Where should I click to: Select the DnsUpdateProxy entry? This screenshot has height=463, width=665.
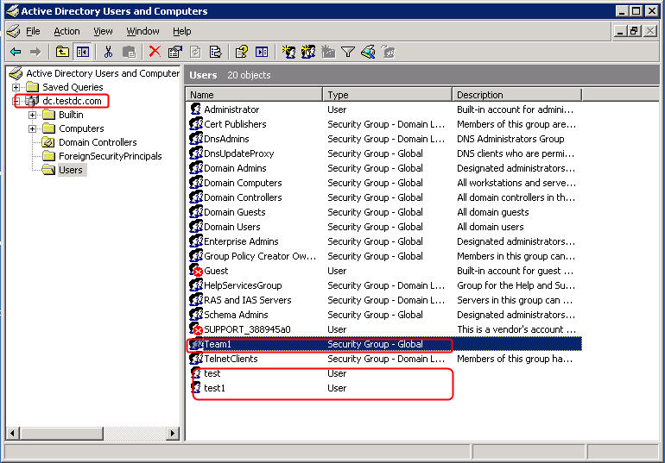238,153
